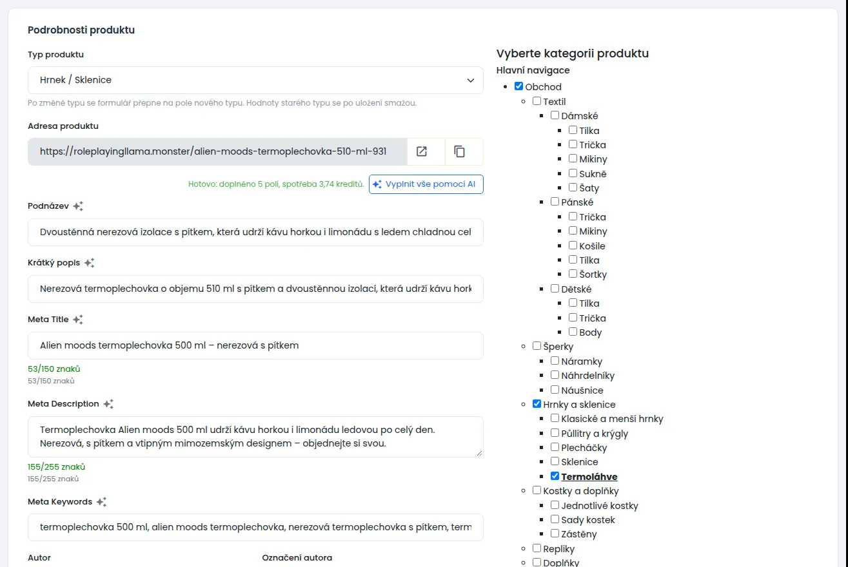
Task: Enable the Sady kostek checkbox
Action: pyautogui.click(x=555, y=519)
